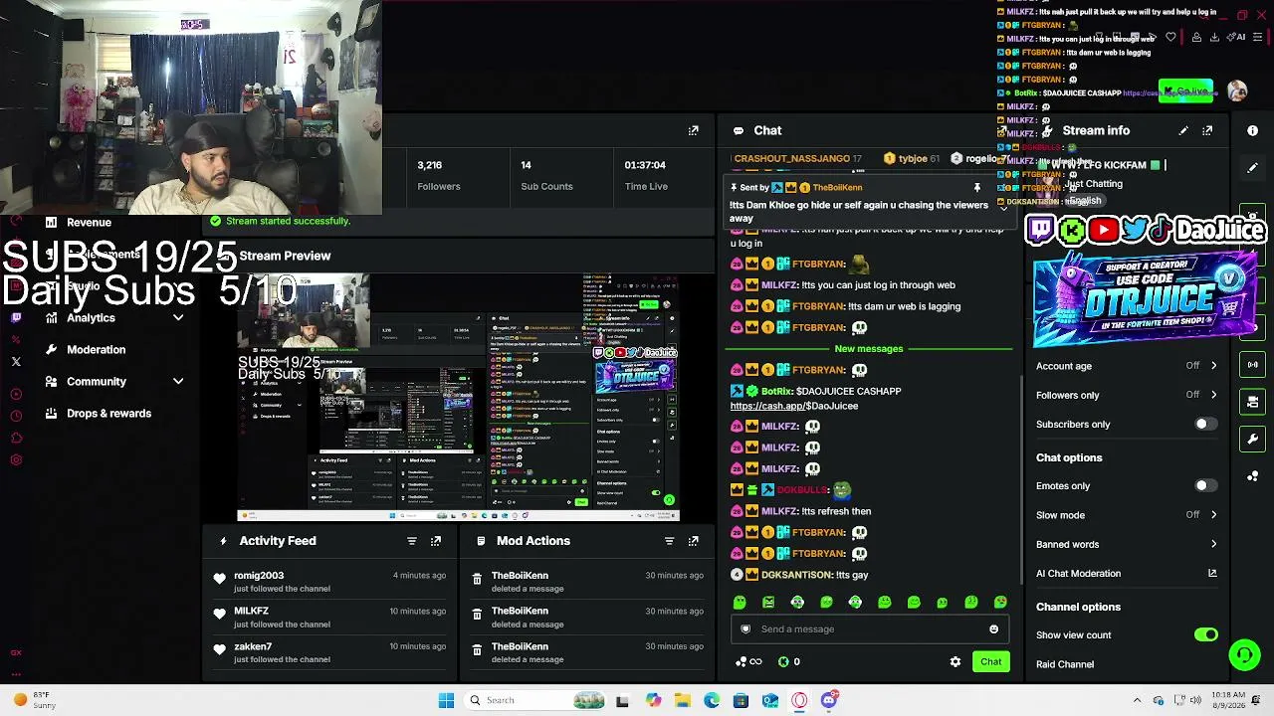Open the Account age setting chevron
This screenshot has height=716, width=1274.
pyautogui.click(x=1213, y=366)
